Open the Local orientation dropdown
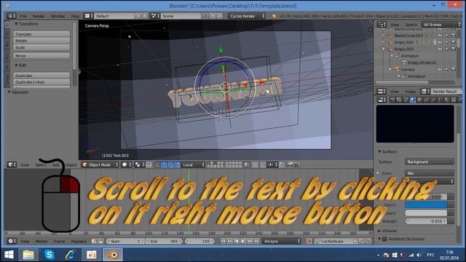This screenshot has width=466, height=262. [194, 164]
